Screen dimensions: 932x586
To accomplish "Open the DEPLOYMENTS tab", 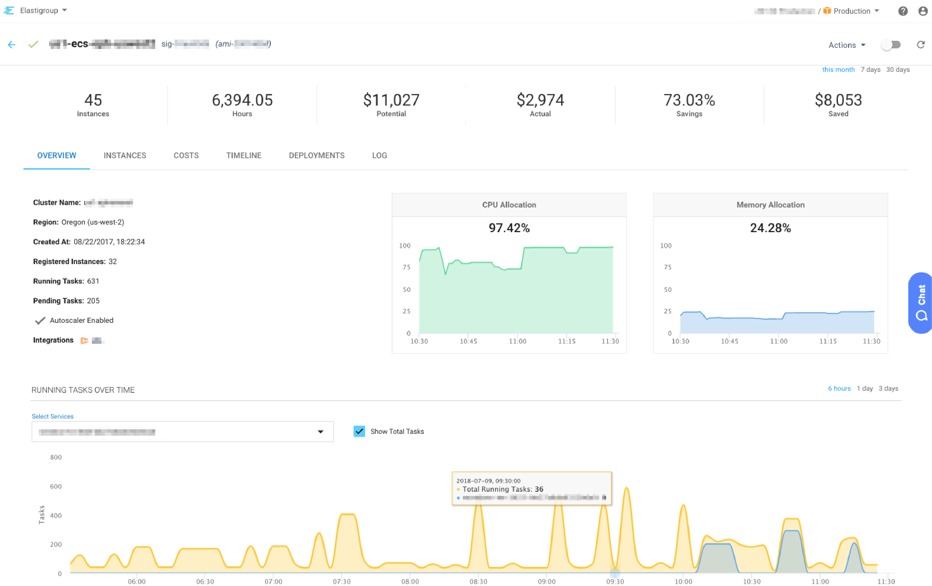I will pos(316,155).
